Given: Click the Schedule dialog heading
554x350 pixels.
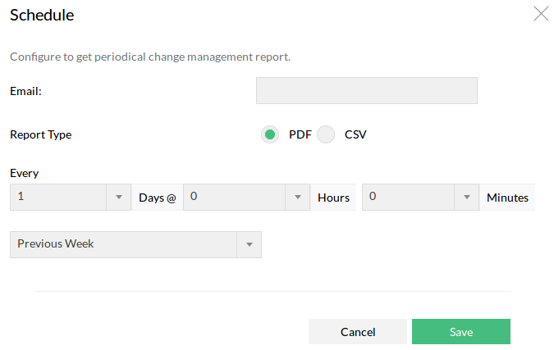Looking at the screenshot, I should pos(41,15).
